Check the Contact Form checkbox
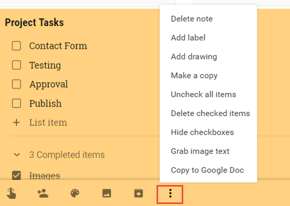 click(16, 46)
